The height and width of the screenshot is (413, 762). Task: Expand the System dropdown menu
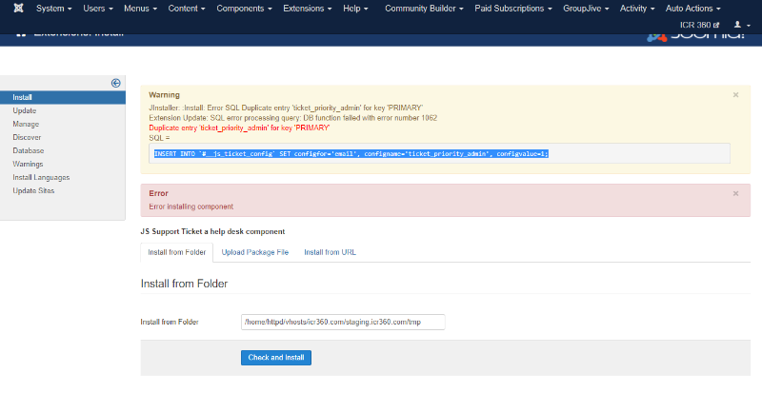(x=53, y=9)
